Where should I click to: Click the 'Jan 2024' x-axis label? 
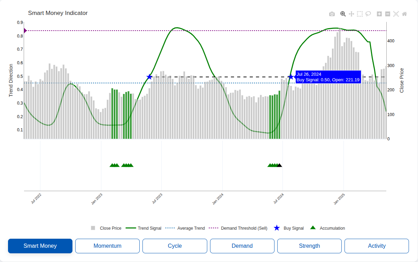(x=218, y=198)
